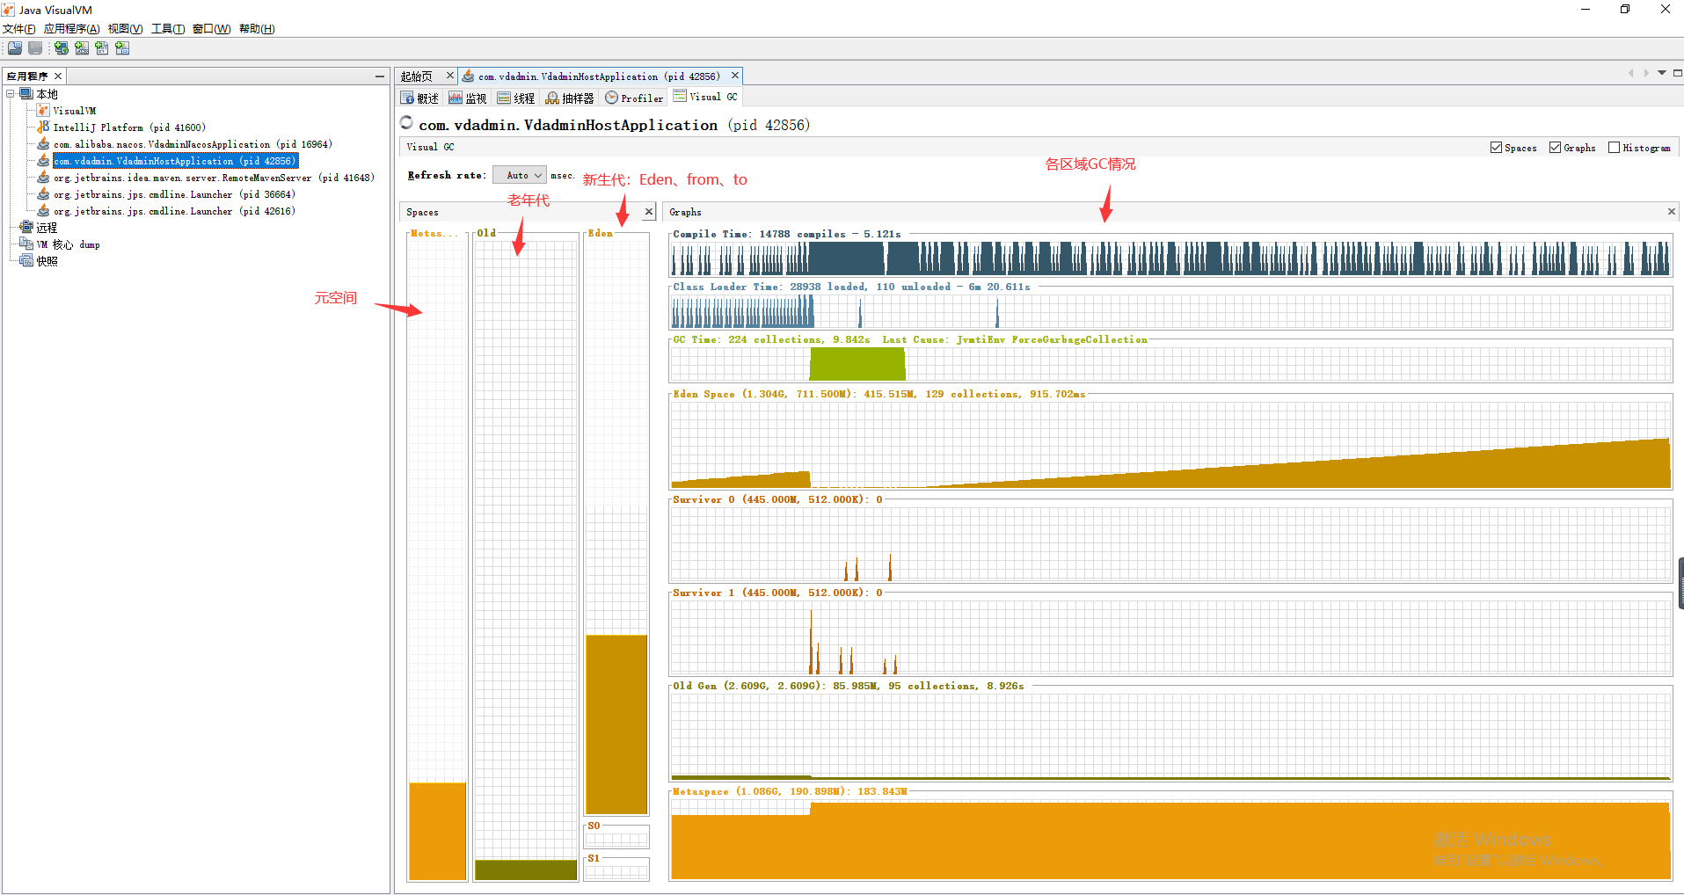Click the Compile Time graph
1684x895 pixels.
pos(1170,258)
